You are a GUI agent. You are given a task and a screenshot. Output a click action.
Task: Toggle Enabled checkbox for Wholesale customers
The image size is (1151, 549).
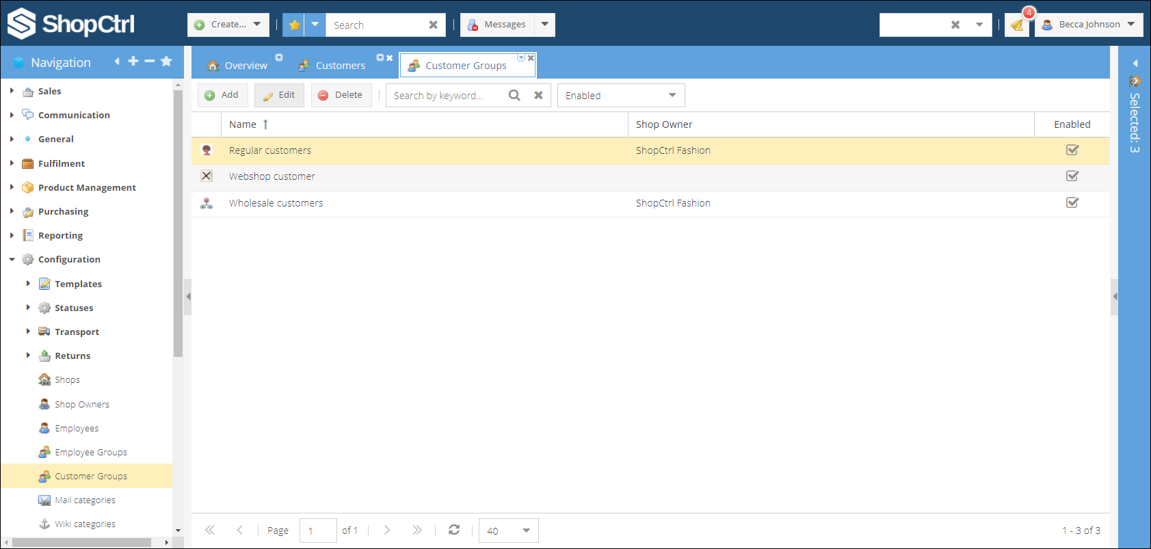[1072, 203]
